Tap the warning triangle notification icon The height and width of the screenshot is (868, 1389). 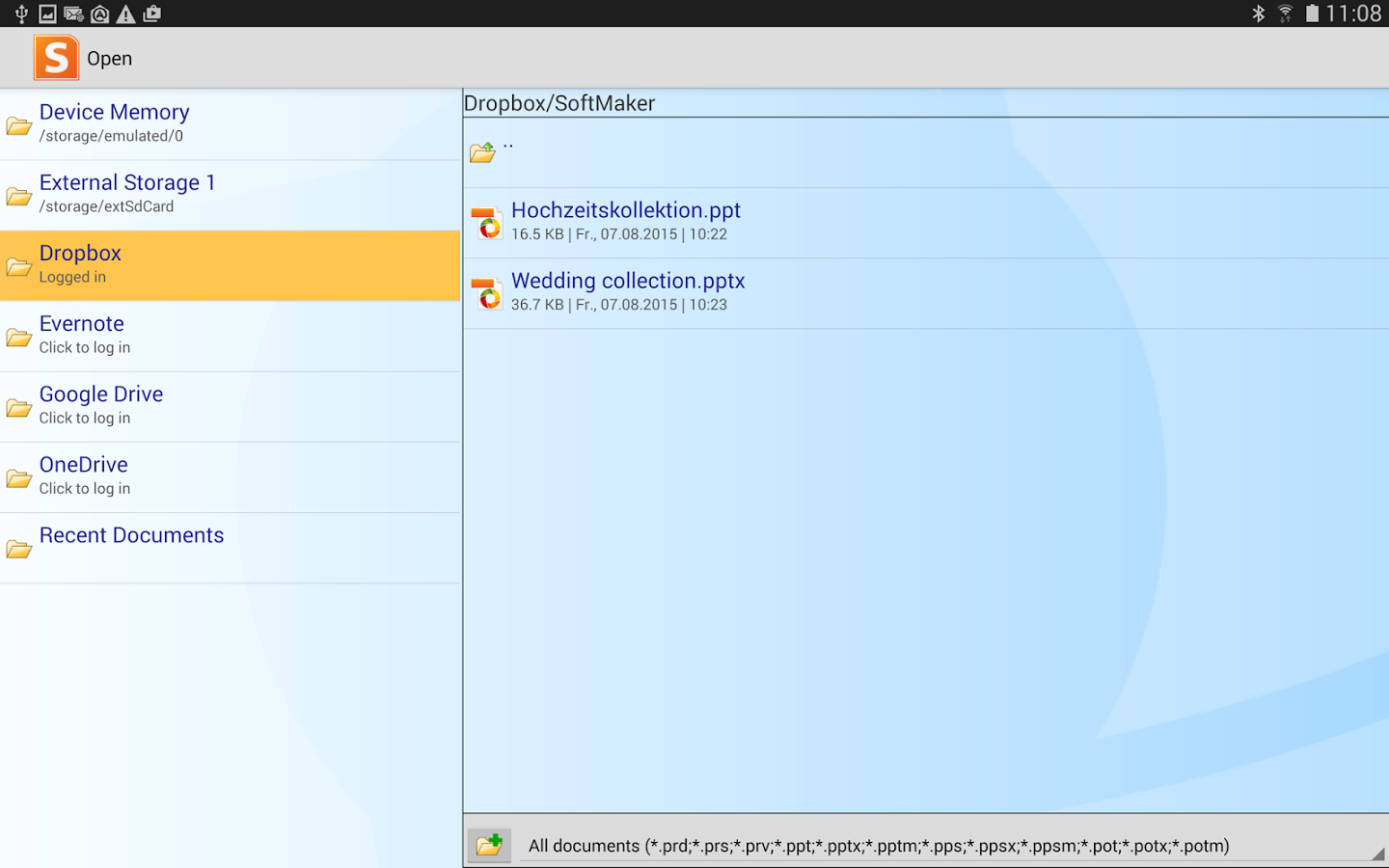click(x=125, y=14)
